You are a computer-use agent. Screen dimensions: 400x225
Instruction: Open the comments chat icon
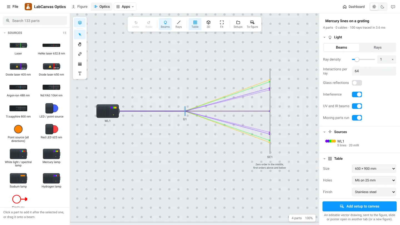click(x=393, y=7)
